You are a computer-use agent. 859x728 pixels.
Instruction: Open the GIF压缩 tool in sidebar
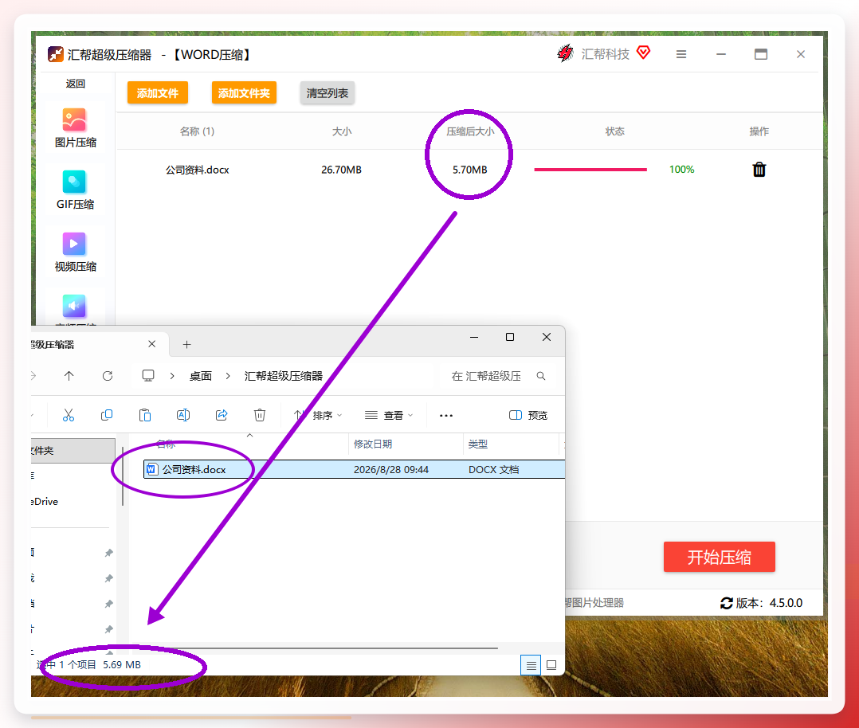[75, 190]
